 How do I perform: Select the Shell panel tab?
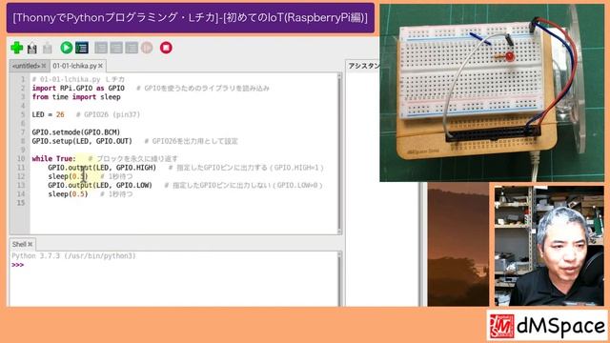[x=19, y=244]
